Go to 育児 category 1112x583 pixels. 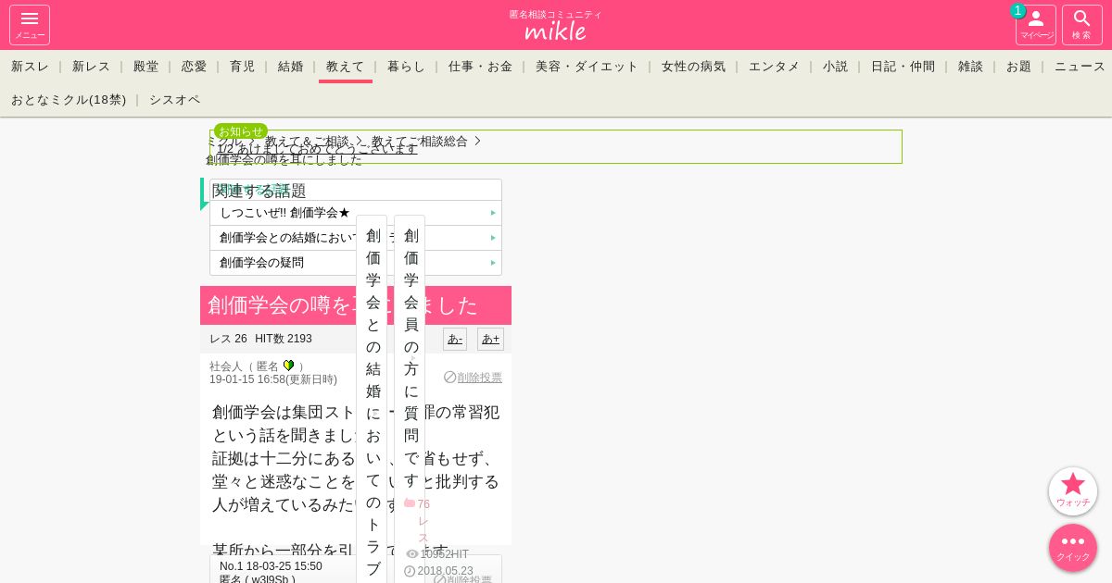tap(243, 67)
